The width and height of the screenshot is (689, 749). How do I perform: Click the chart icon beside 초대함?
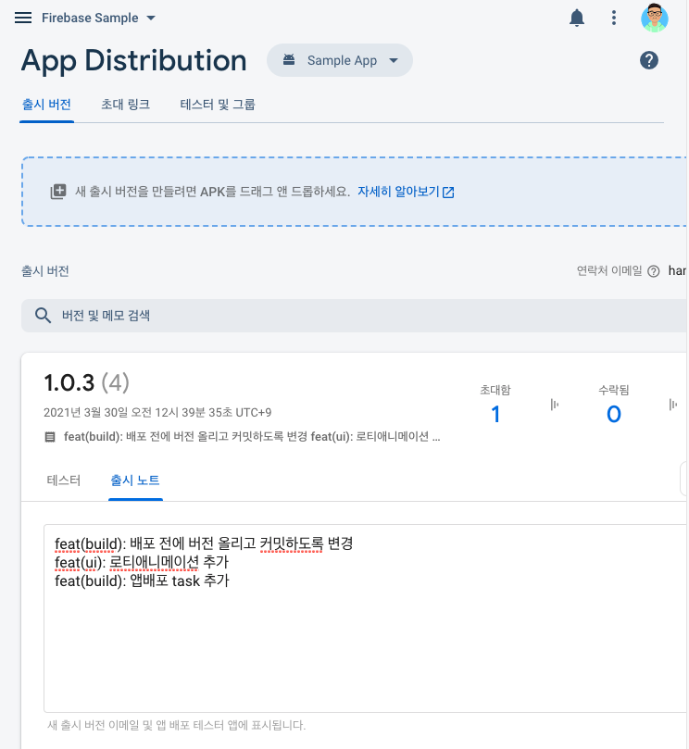[555, 405]
